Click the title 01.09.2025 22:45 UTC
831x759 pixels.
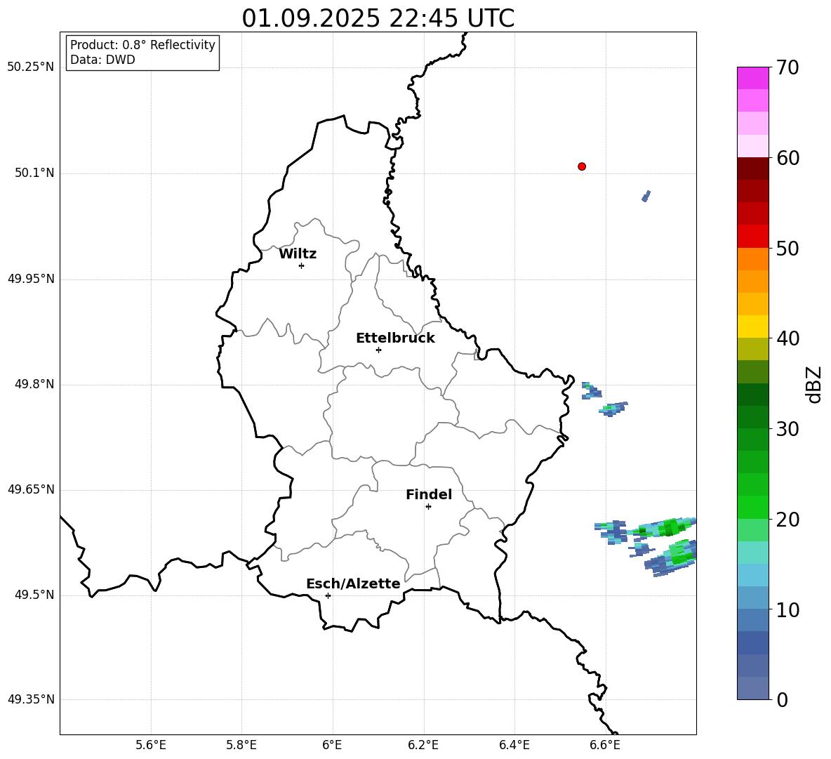pyautogui.click(x=378, y=18)
